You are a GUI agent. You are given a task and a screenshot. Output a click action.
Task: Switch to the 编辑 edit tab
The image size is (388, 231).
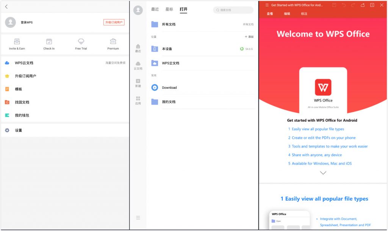click(x=287, y=14)
